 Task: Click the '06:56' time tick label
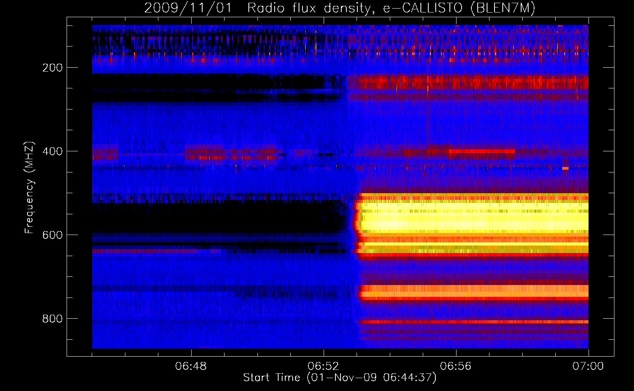tap(456, 366)
